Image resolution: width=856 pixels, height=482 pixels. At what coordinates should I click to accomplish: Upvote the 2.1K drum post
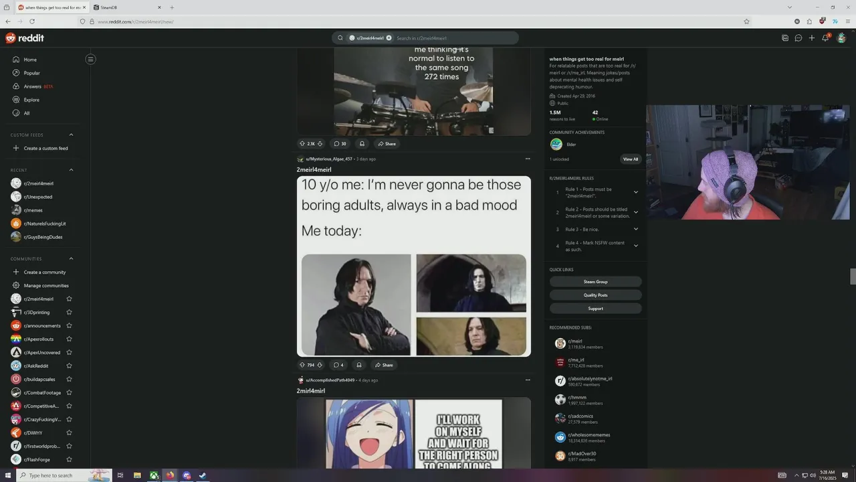pyautogui.click(x=302, y=143)
